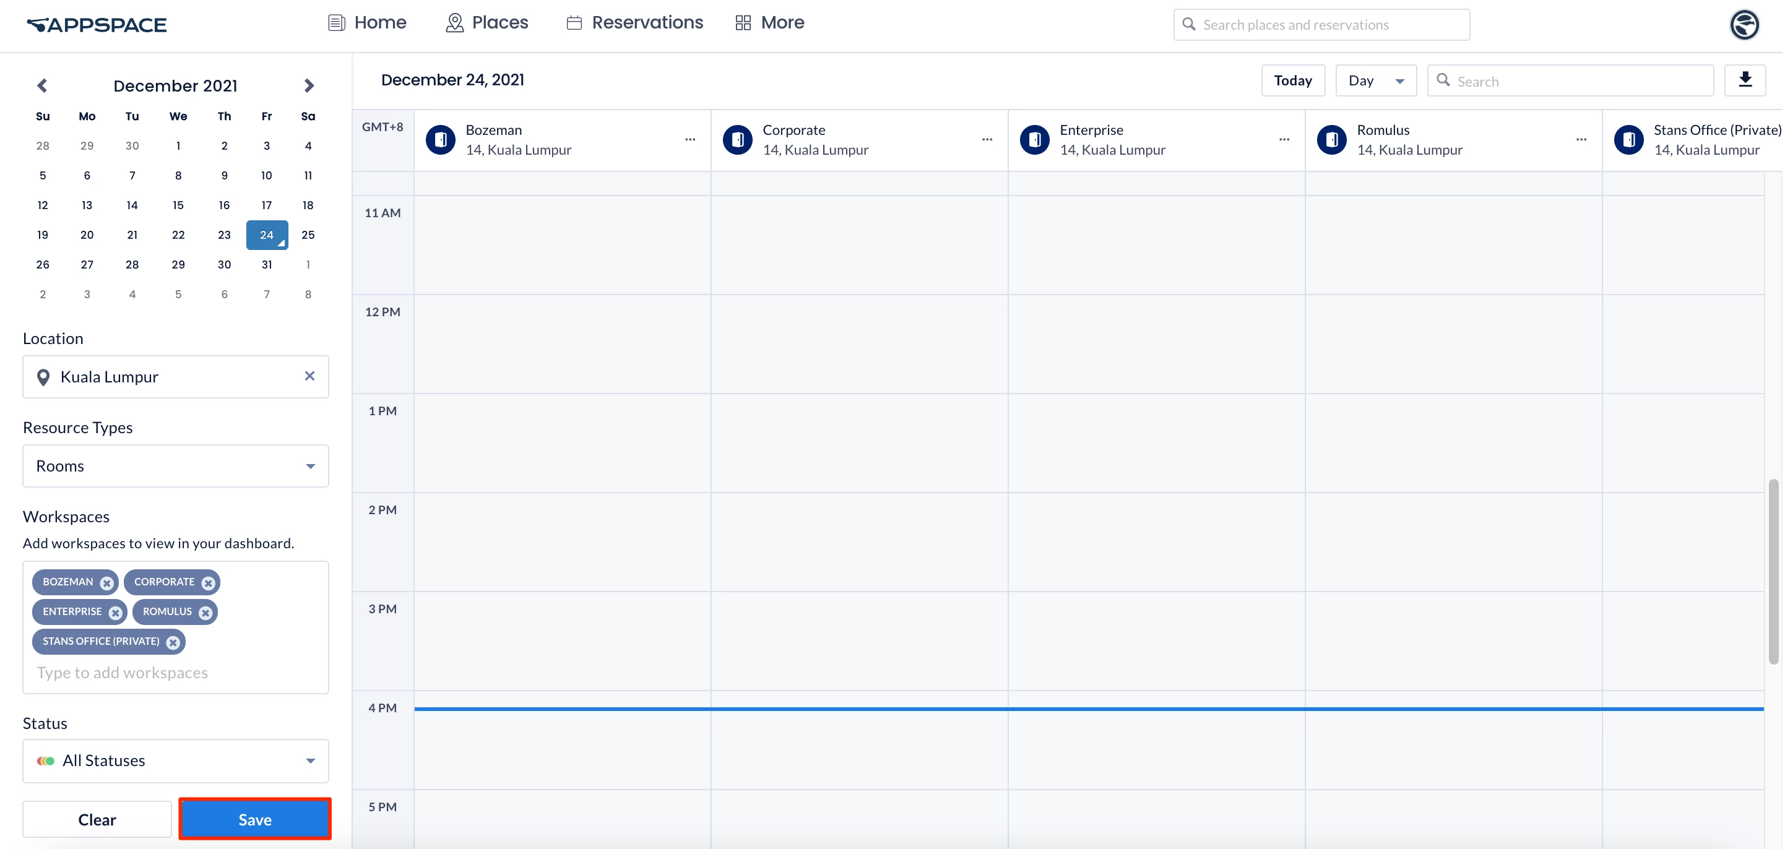Clear the Kuala Lumpur location
This screenshot has height=849, width=1785.
click(309, 376)
